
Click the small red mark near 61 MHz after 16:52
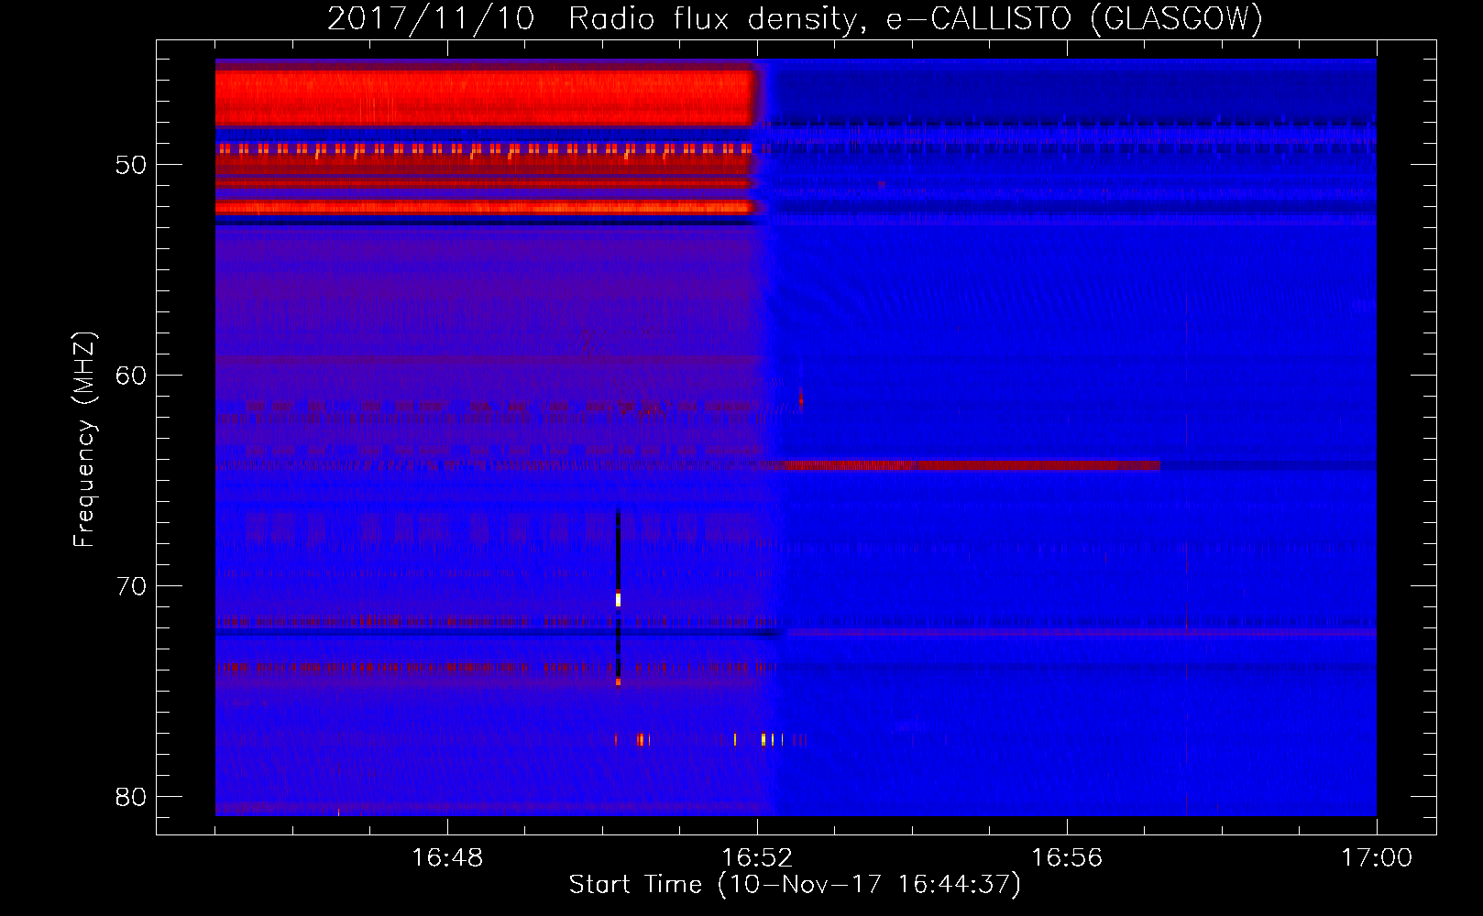click(800, 398)
